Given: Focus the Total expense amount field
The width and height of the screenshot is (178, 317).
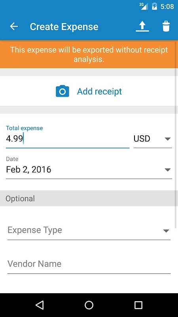Looking at the screenshot, I should click(68, 139).
